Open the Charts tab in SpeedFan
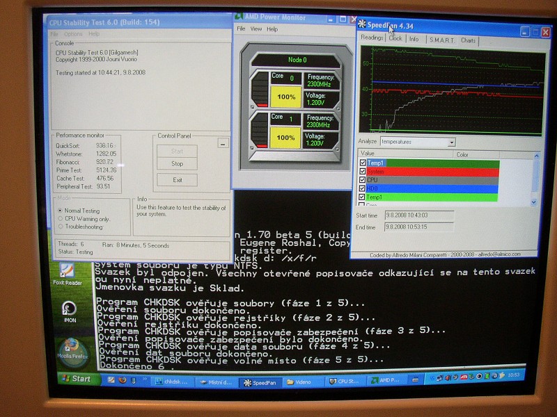This screenshot has height=417, width=557. click(468, 40)
